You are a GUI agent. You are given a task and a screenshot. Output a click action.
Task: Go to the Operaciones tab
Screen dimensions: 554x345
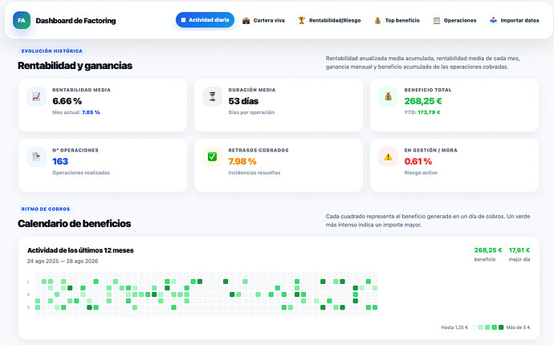454,21
